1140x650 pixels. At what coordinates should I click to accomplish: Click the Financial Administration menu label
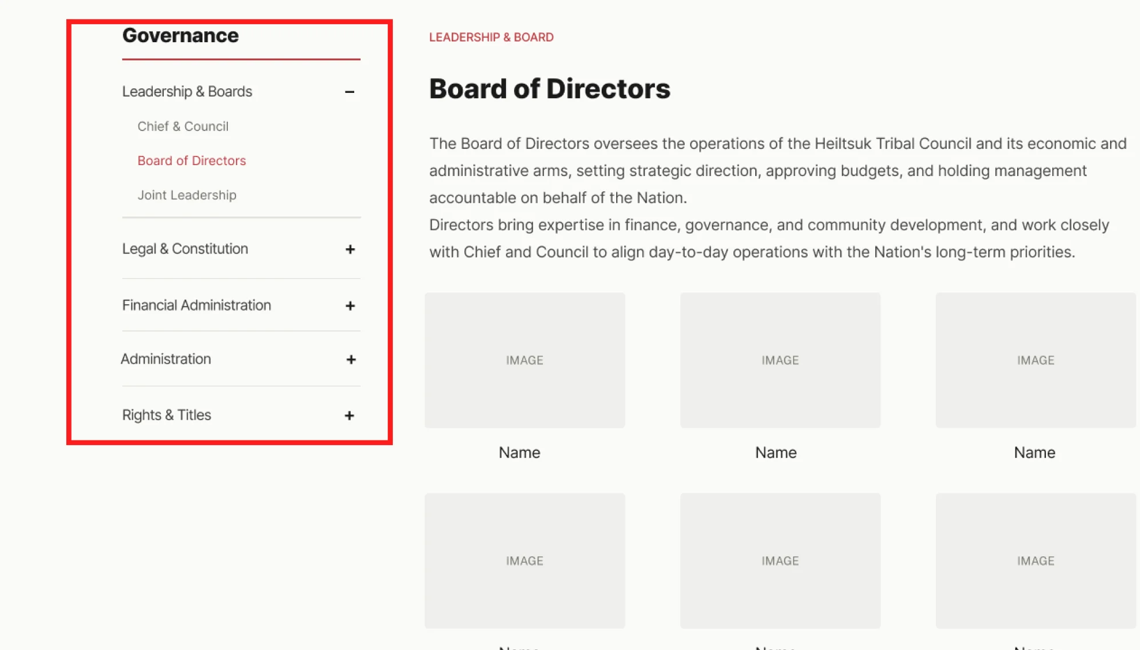[x=196, y=305]
